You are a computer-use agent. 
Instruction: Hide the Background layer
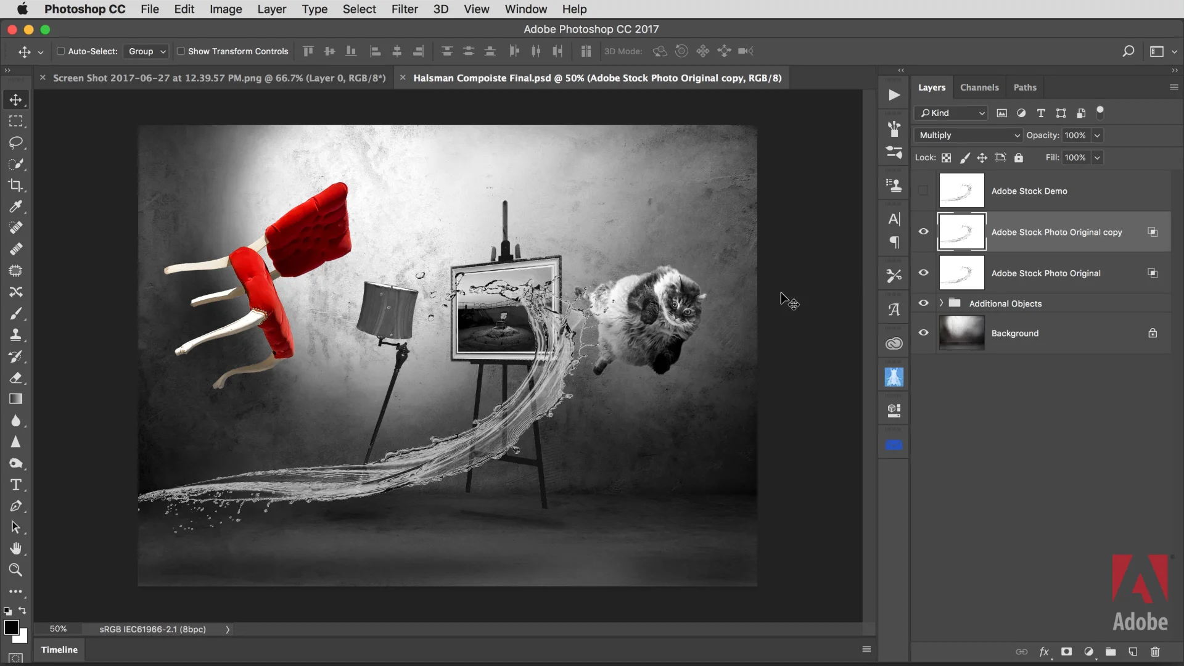click(923, 332)
